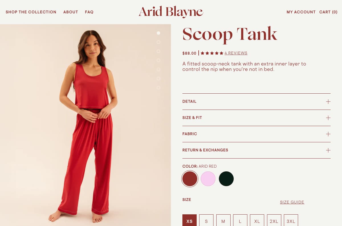Show last image using bottom carousel dot

click(x=158, y=88)
